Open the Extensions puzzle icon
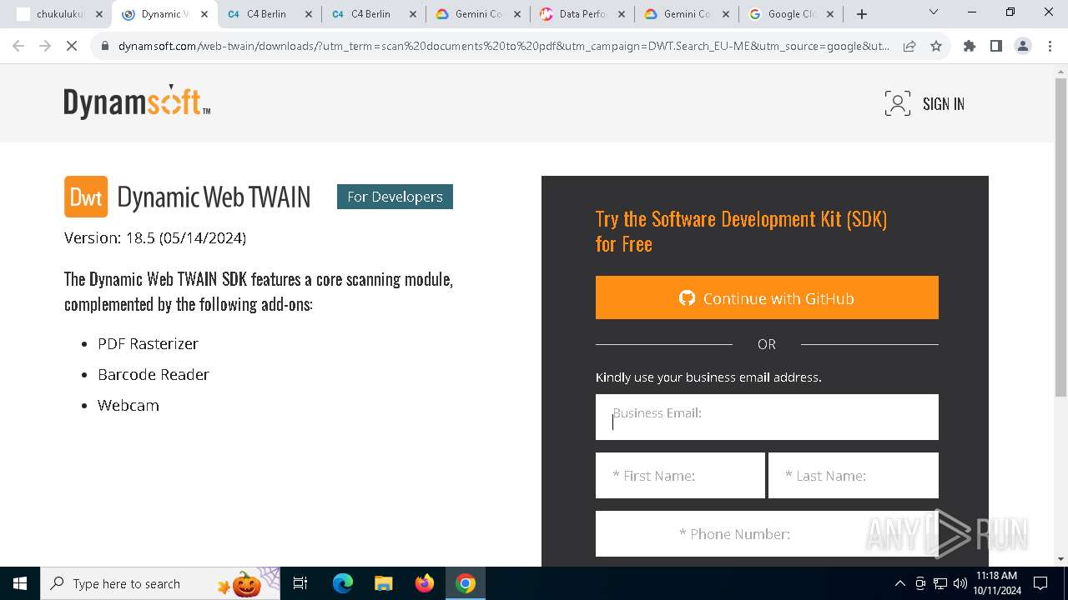The image size is (1068, 600). click(x=970, y=46)
